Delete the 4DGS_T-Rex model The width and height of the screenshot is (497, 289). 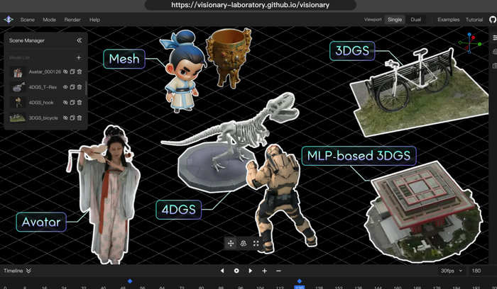coord(80,87)
